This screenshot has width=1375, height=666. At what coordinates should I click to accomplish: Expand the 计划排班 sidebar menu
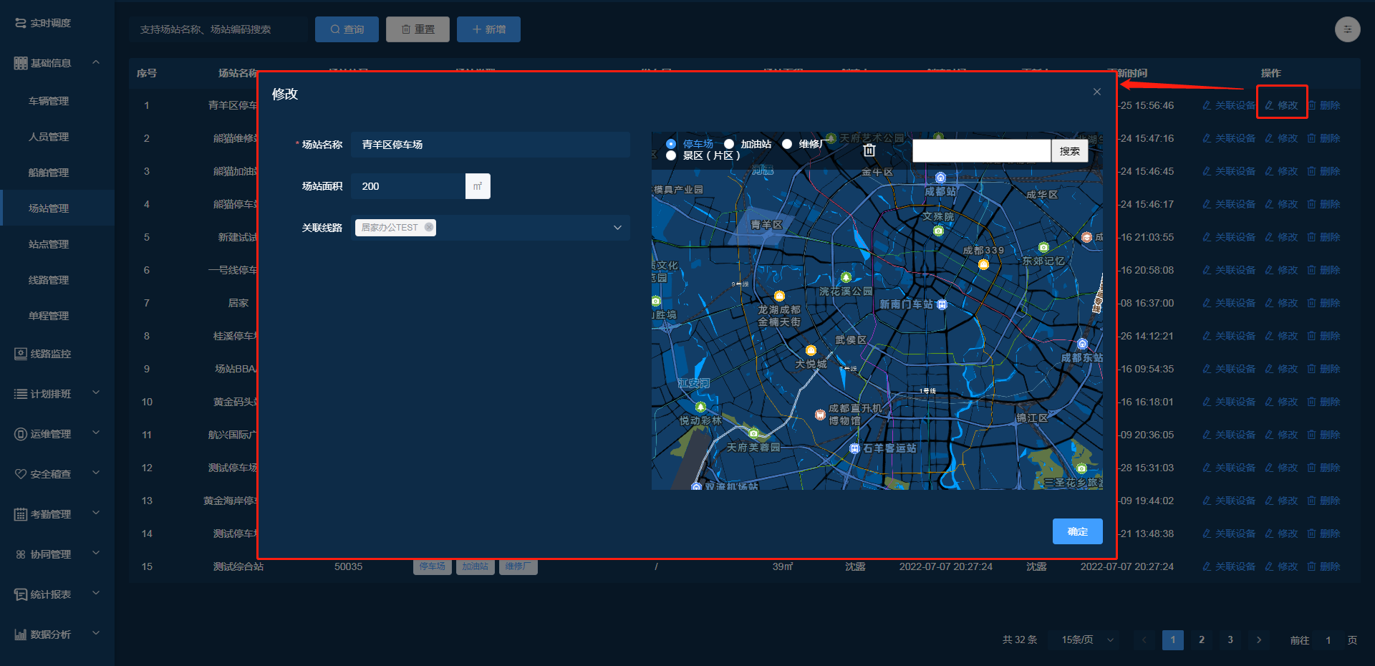56,394
